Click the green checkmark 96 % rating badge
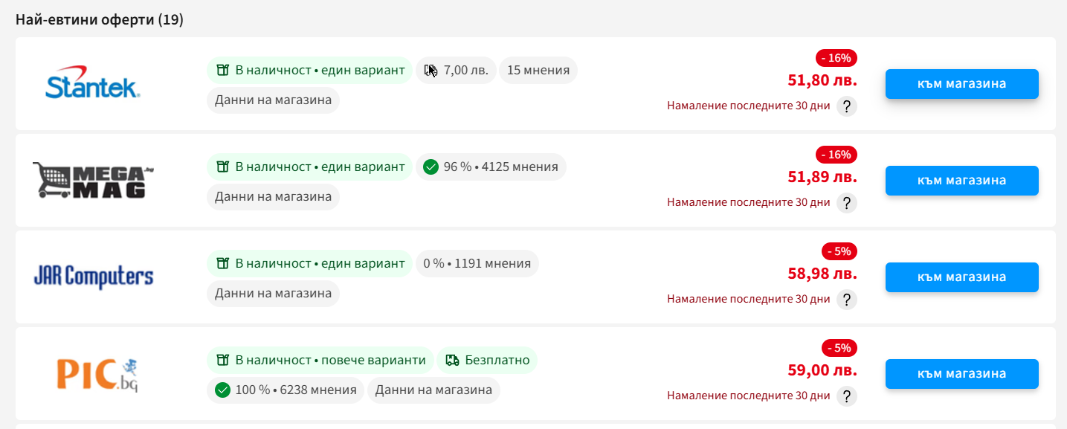The image size is (1067, 429). click(491, 167)
